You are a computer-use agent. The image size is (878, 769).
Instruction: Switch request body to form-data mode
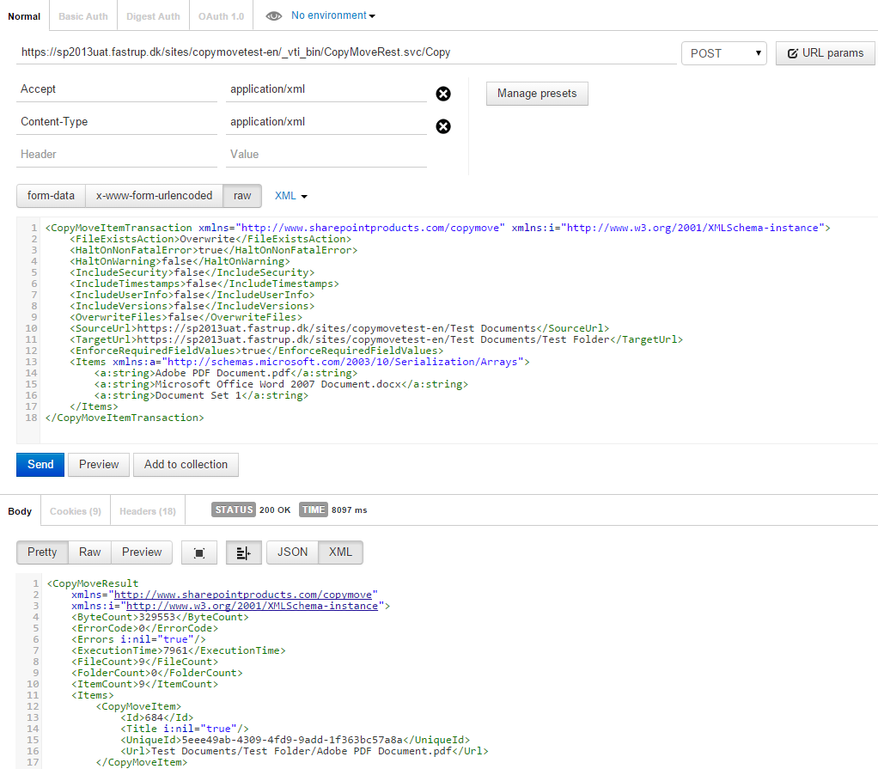click(50, 196)
